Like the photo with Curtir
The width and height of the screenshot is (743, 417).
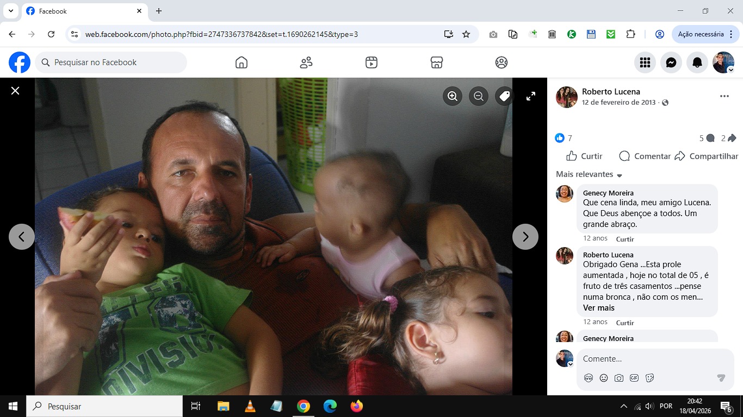(585, 156)
